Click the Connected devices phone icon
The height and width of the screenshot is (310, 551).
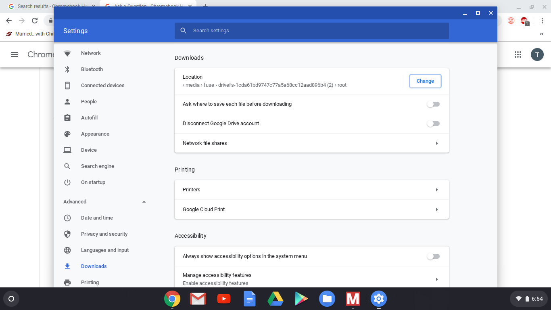[67, 86]
